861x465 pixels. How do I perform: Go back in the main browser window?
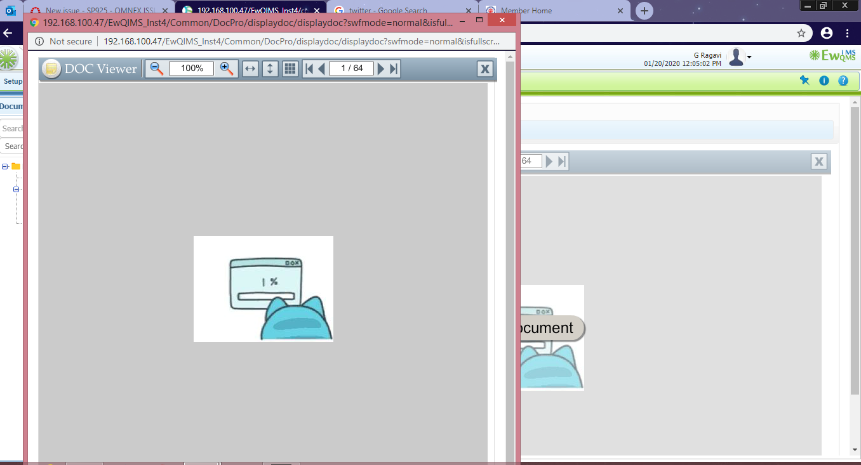[8, 33]
